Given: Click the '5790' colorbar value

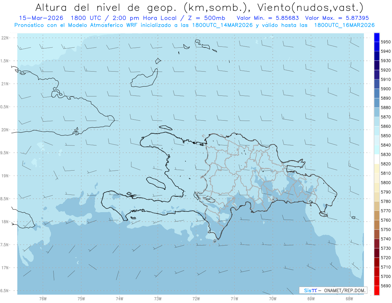Looking at the screenshot, I should click(x=386, y=192).
